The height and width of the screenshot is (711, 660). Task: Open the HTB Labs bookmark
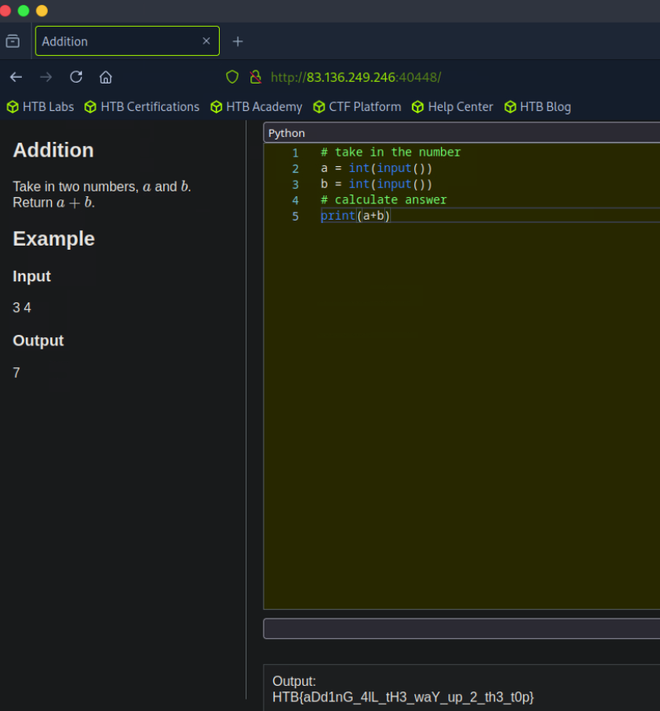tap(41, 107)
